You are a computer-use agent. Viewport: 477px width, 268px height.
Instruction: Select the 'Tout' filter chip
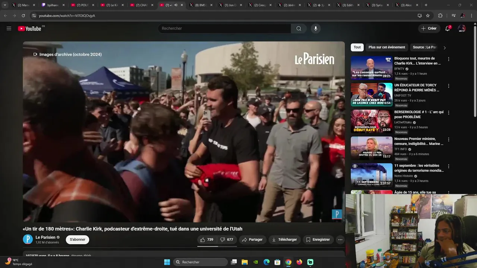tap(357, 47)
